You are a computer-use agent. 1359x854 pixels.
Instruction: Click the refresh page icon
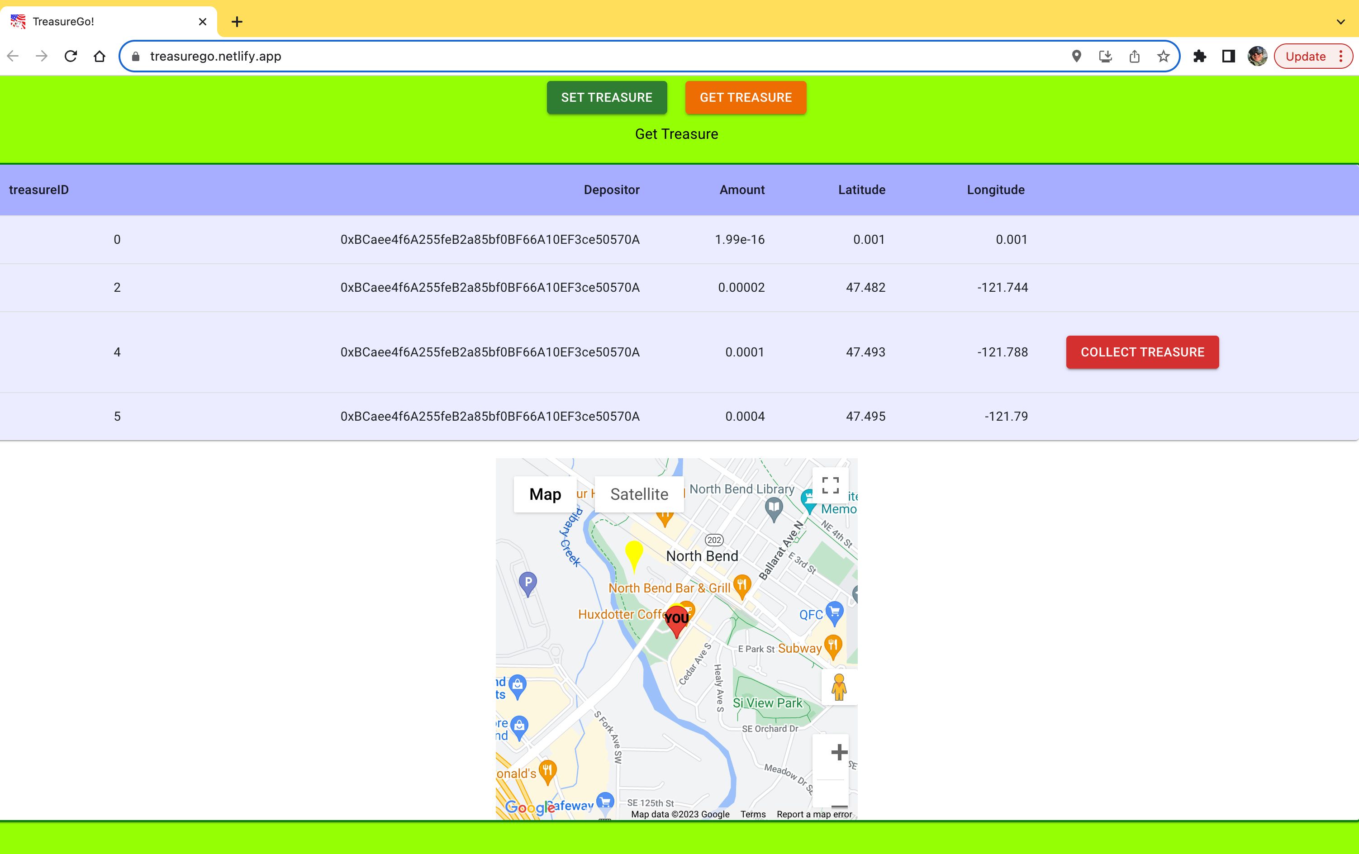72,55
